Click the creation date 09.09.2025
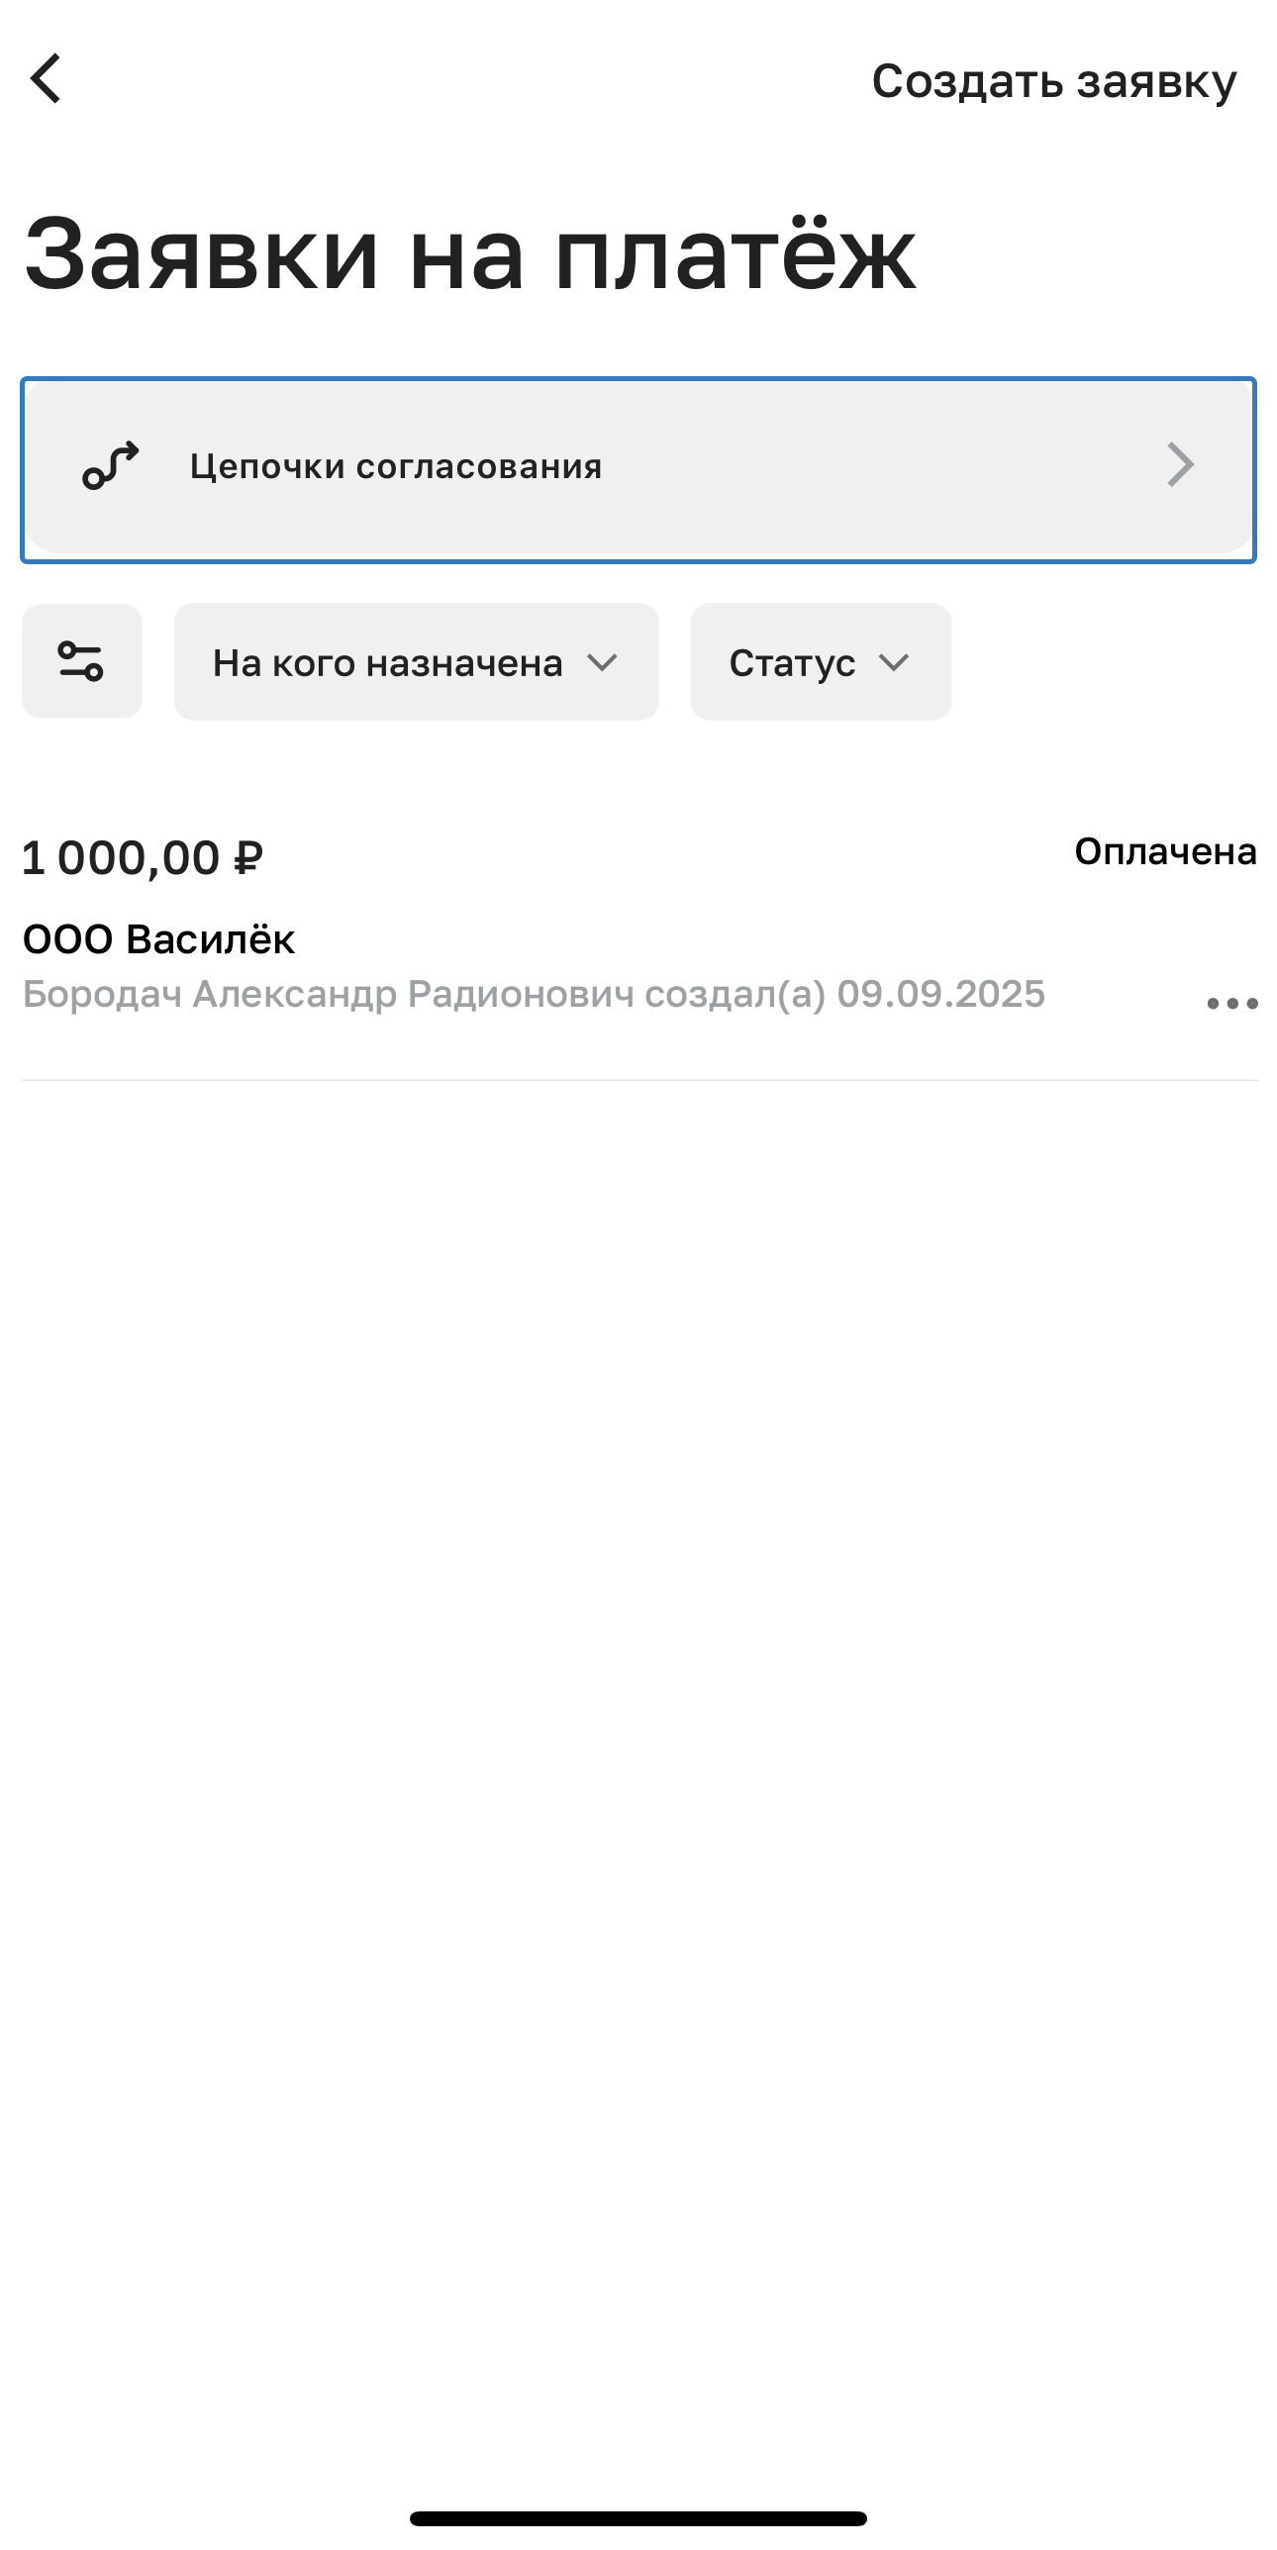 pyautogui.click(x=940, y=994)
